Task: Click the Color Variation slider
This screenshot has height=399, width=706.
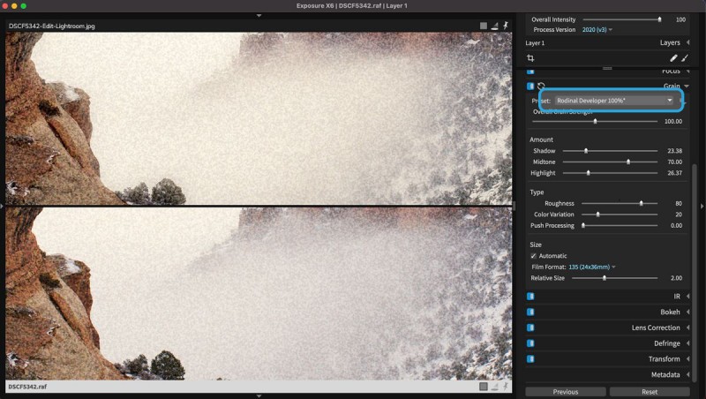Action: click(x=620, y=215)
